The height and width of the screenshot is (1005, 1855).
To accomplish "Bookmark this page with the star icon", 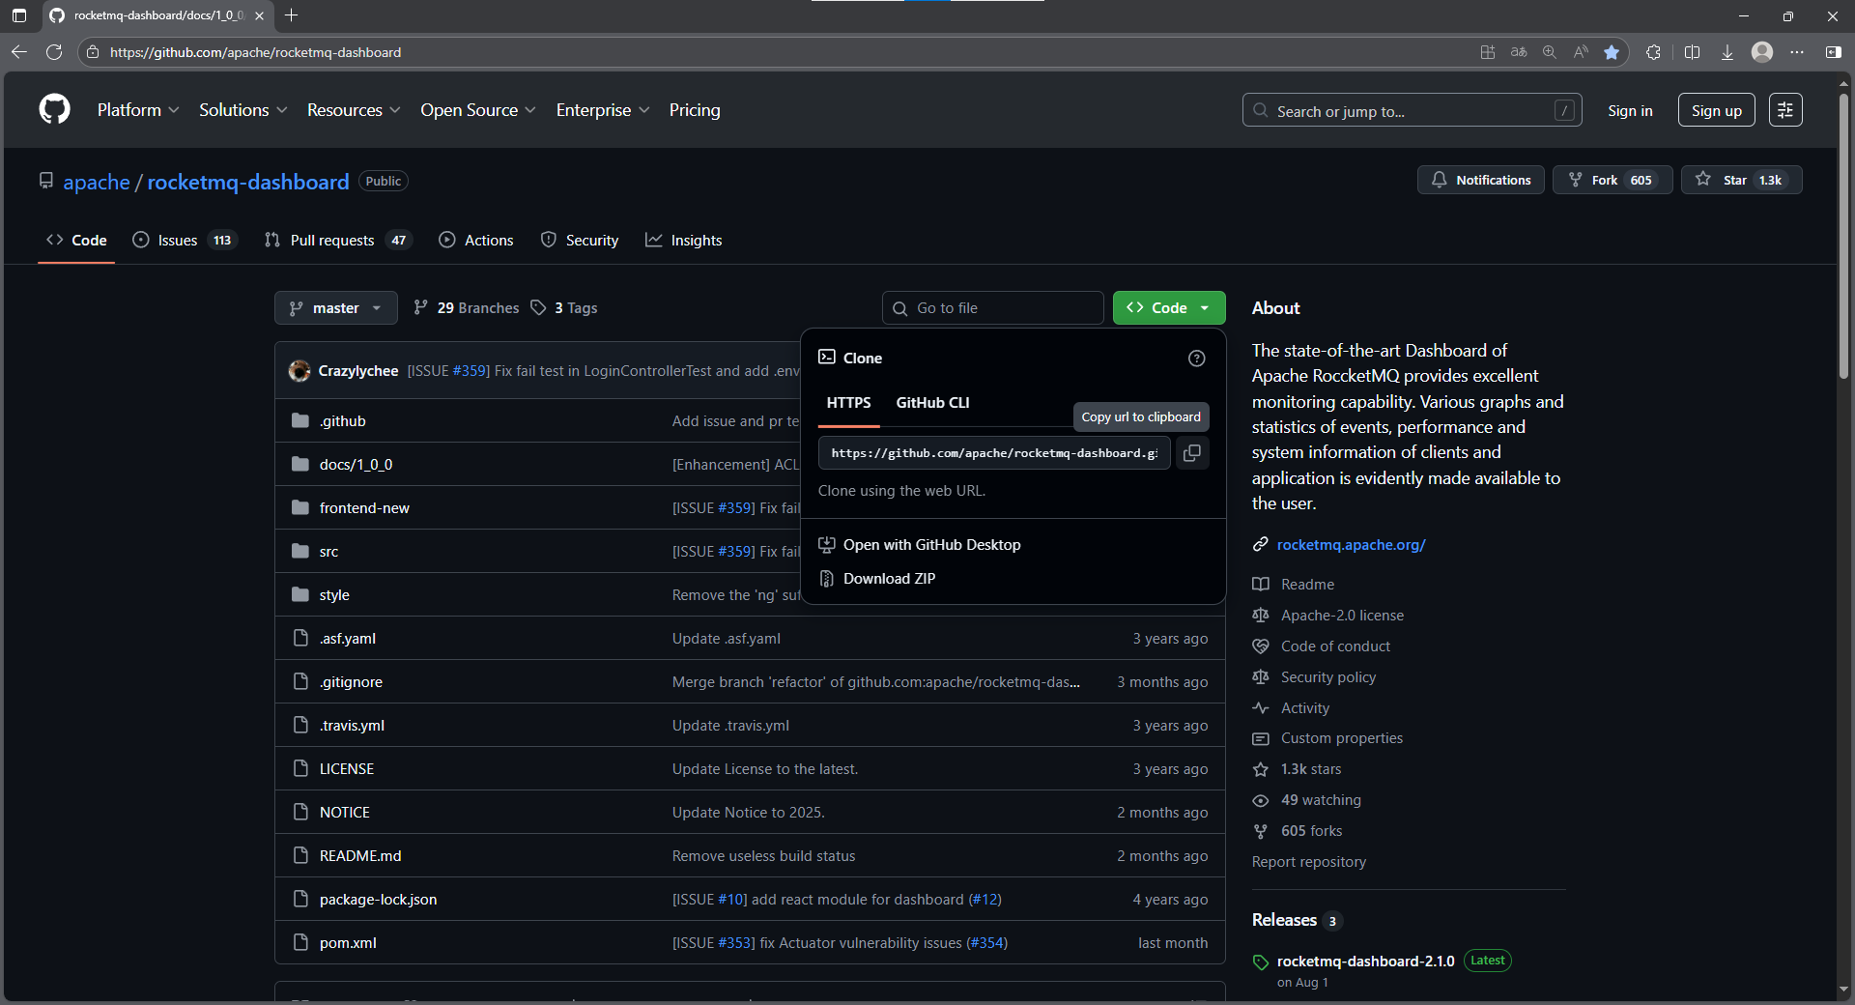I will pos(1611,52).
